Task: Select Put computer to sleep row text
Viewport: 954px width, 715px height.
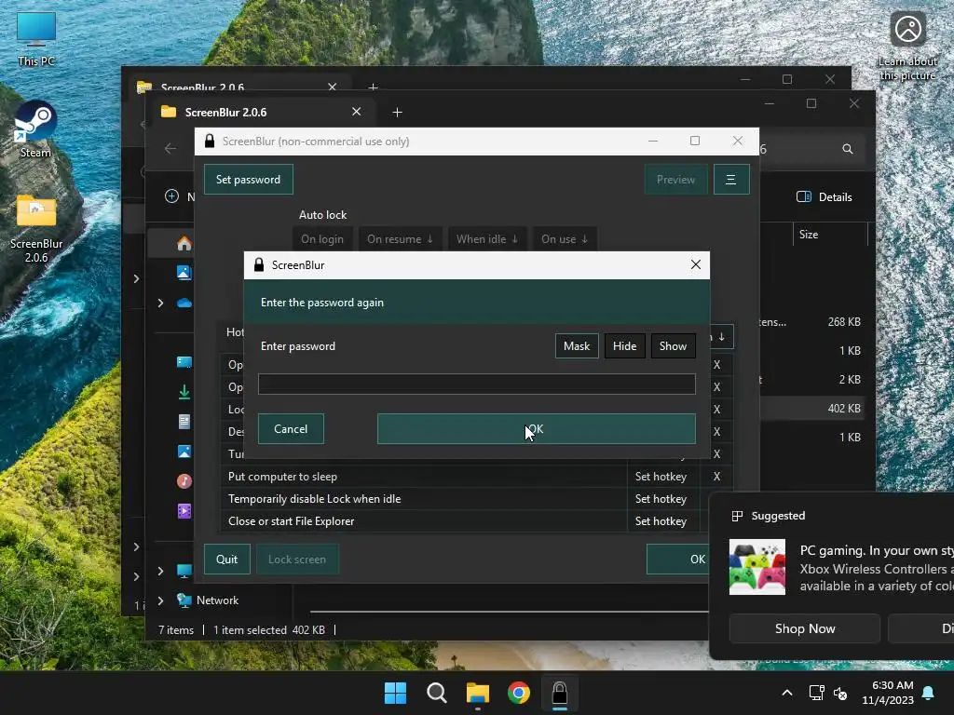Action: pyautogui.click(x=282, y=477)
